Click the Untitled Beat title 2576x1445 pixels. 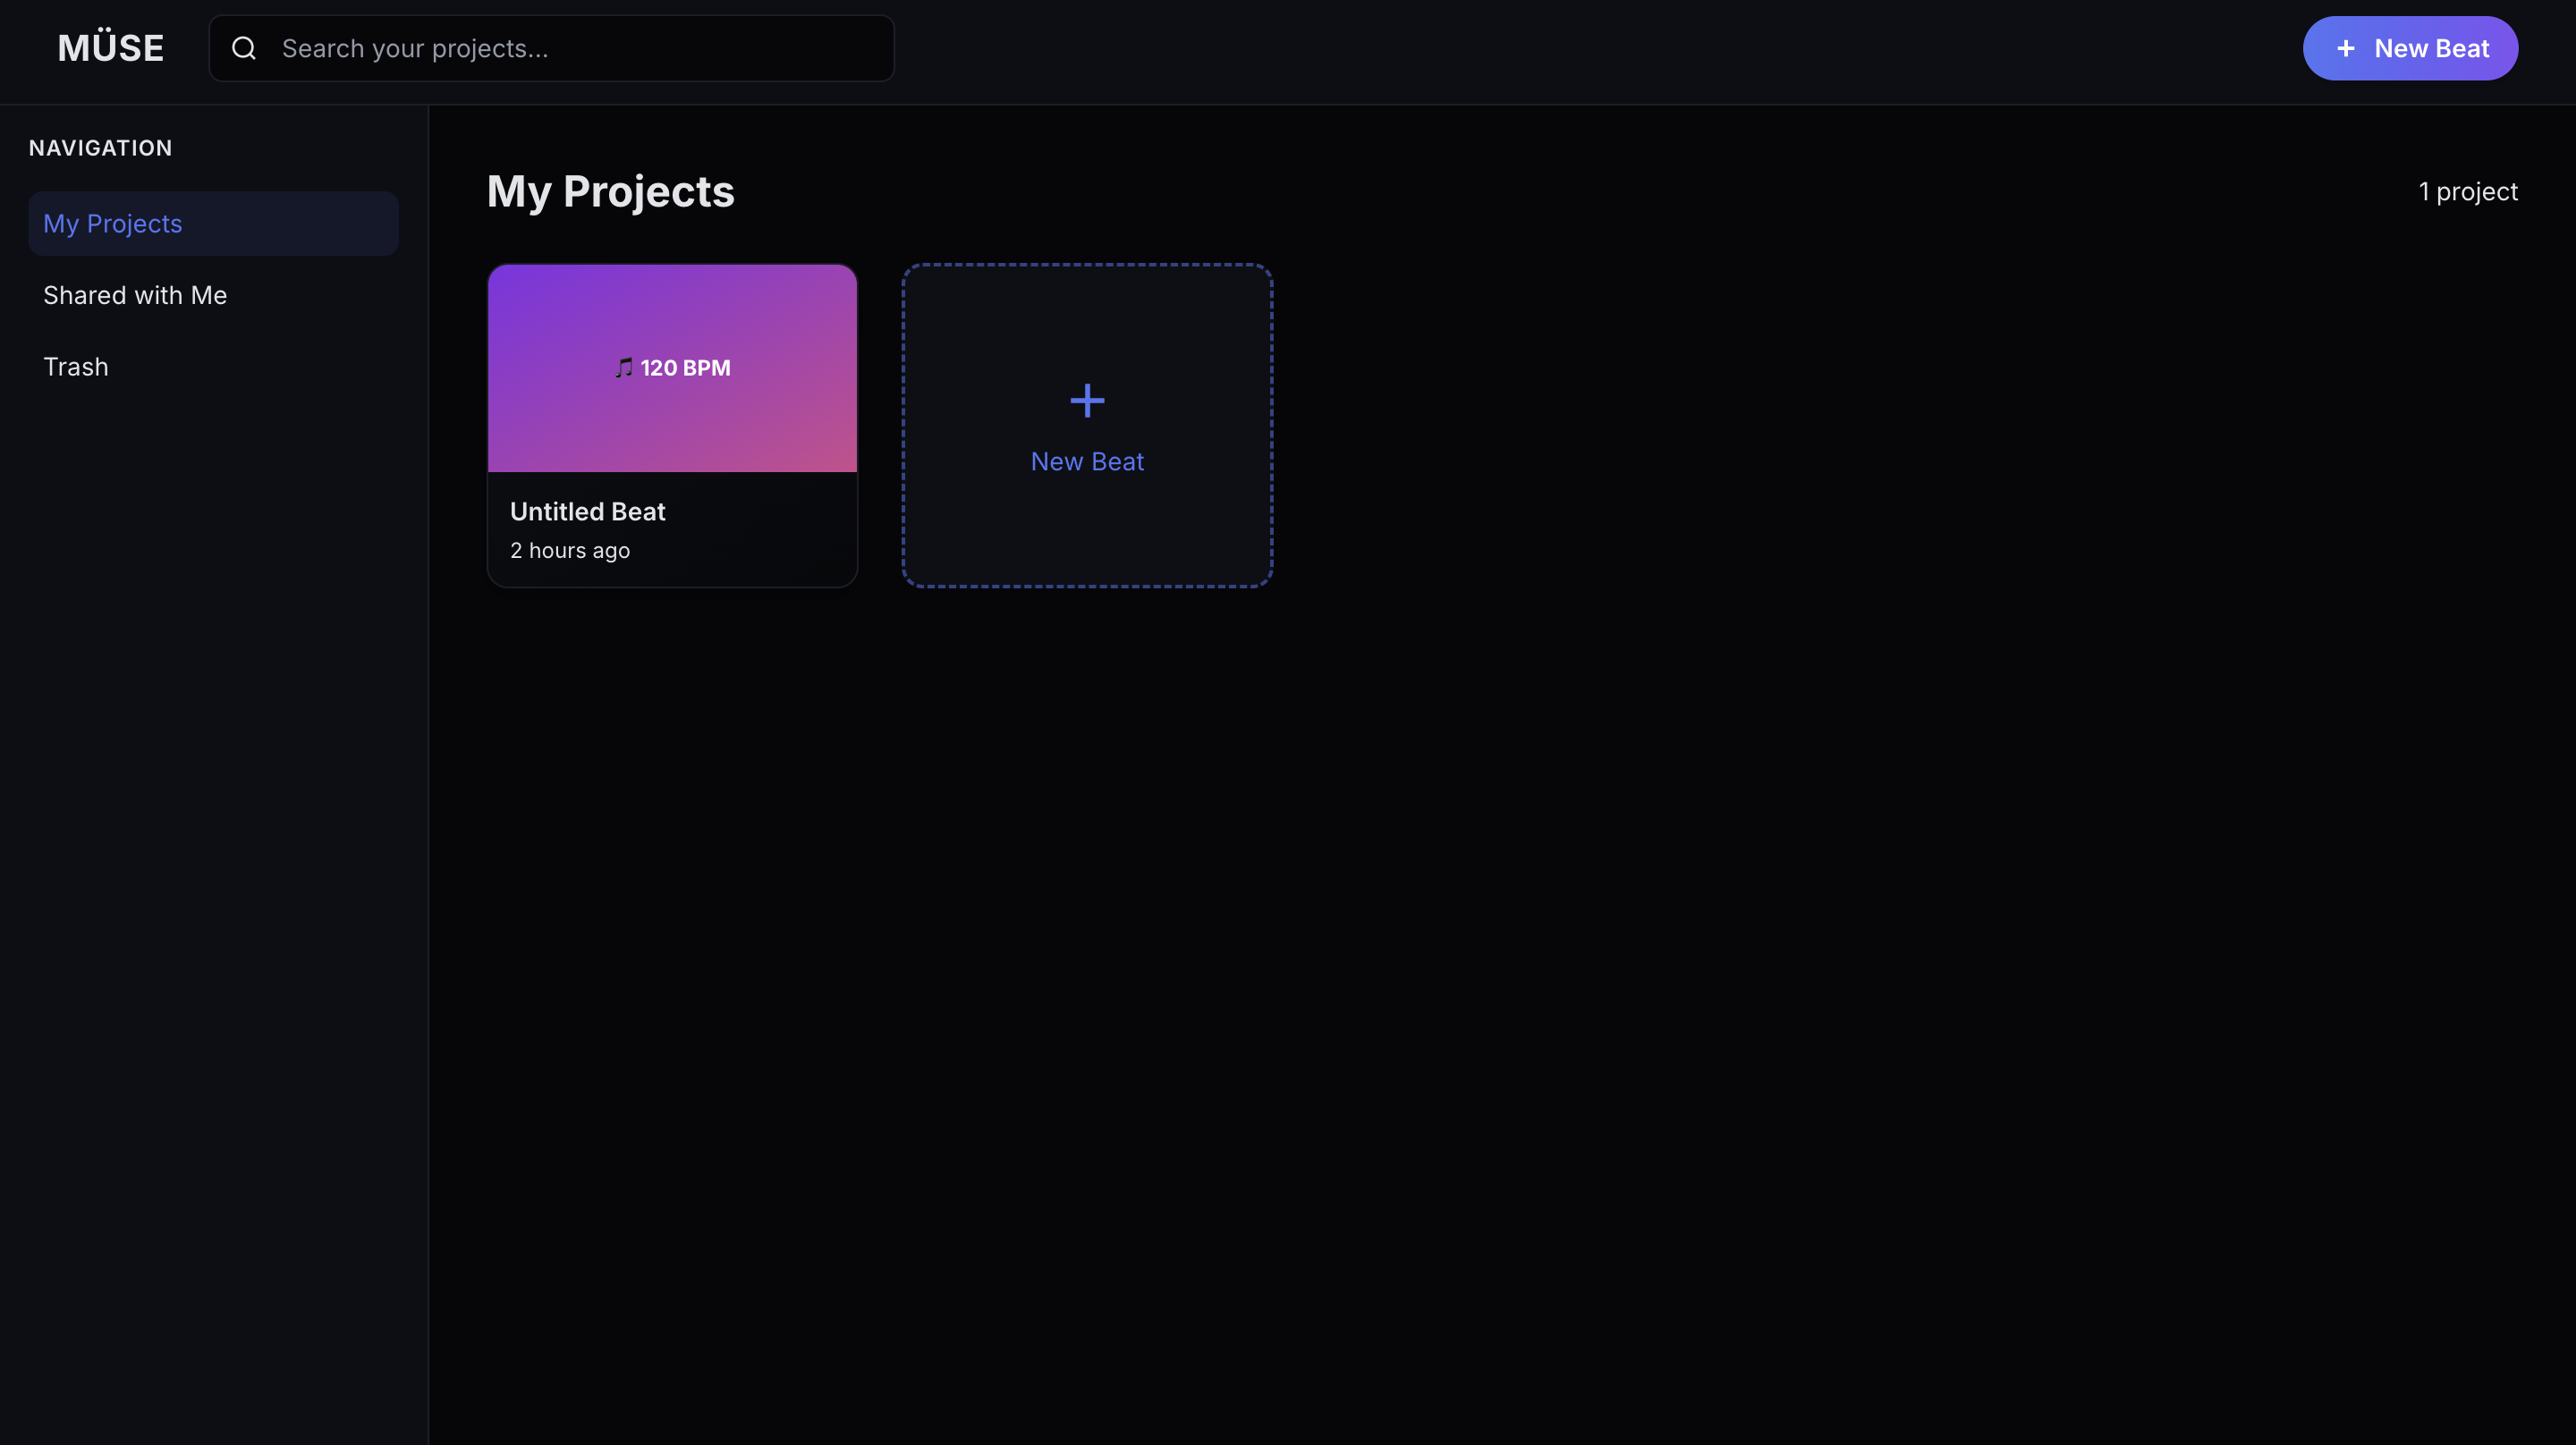(587, 512)
